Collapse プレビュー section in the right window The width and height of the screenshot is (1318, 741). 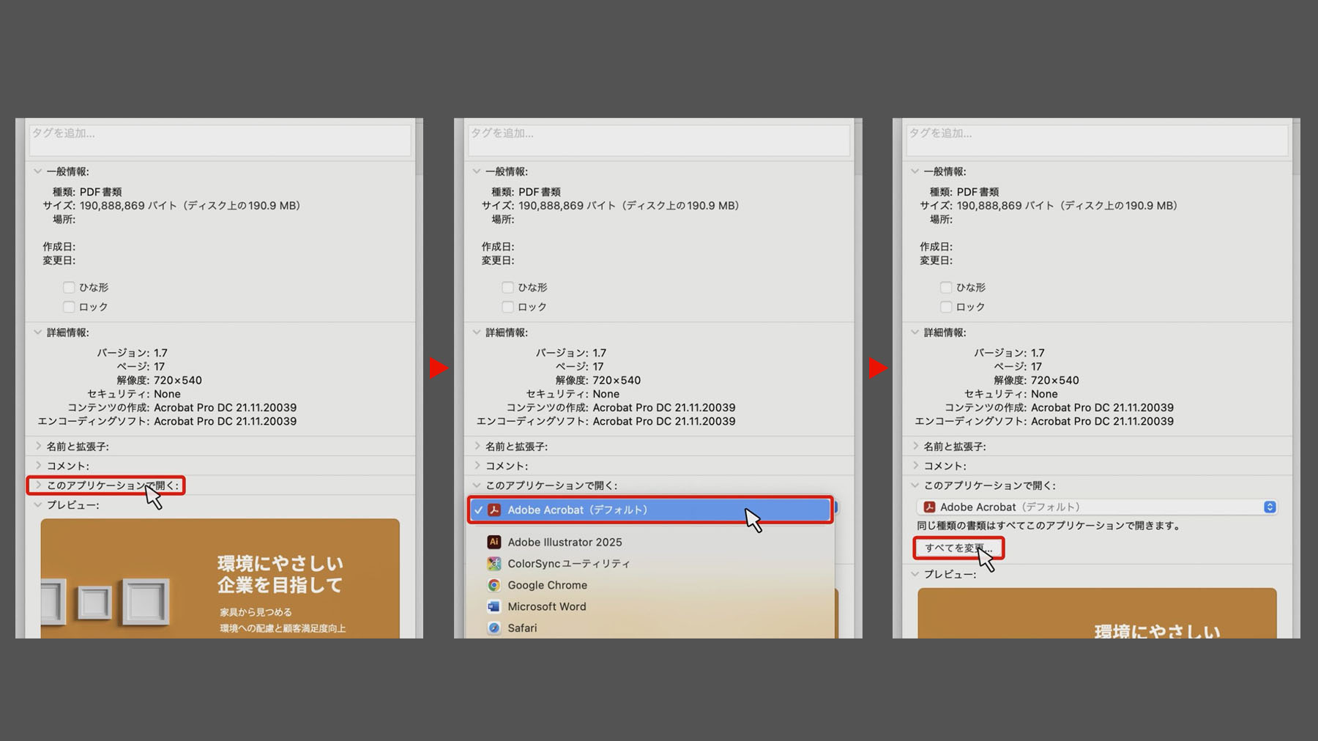pyautogui.click(x=915, y=574)
